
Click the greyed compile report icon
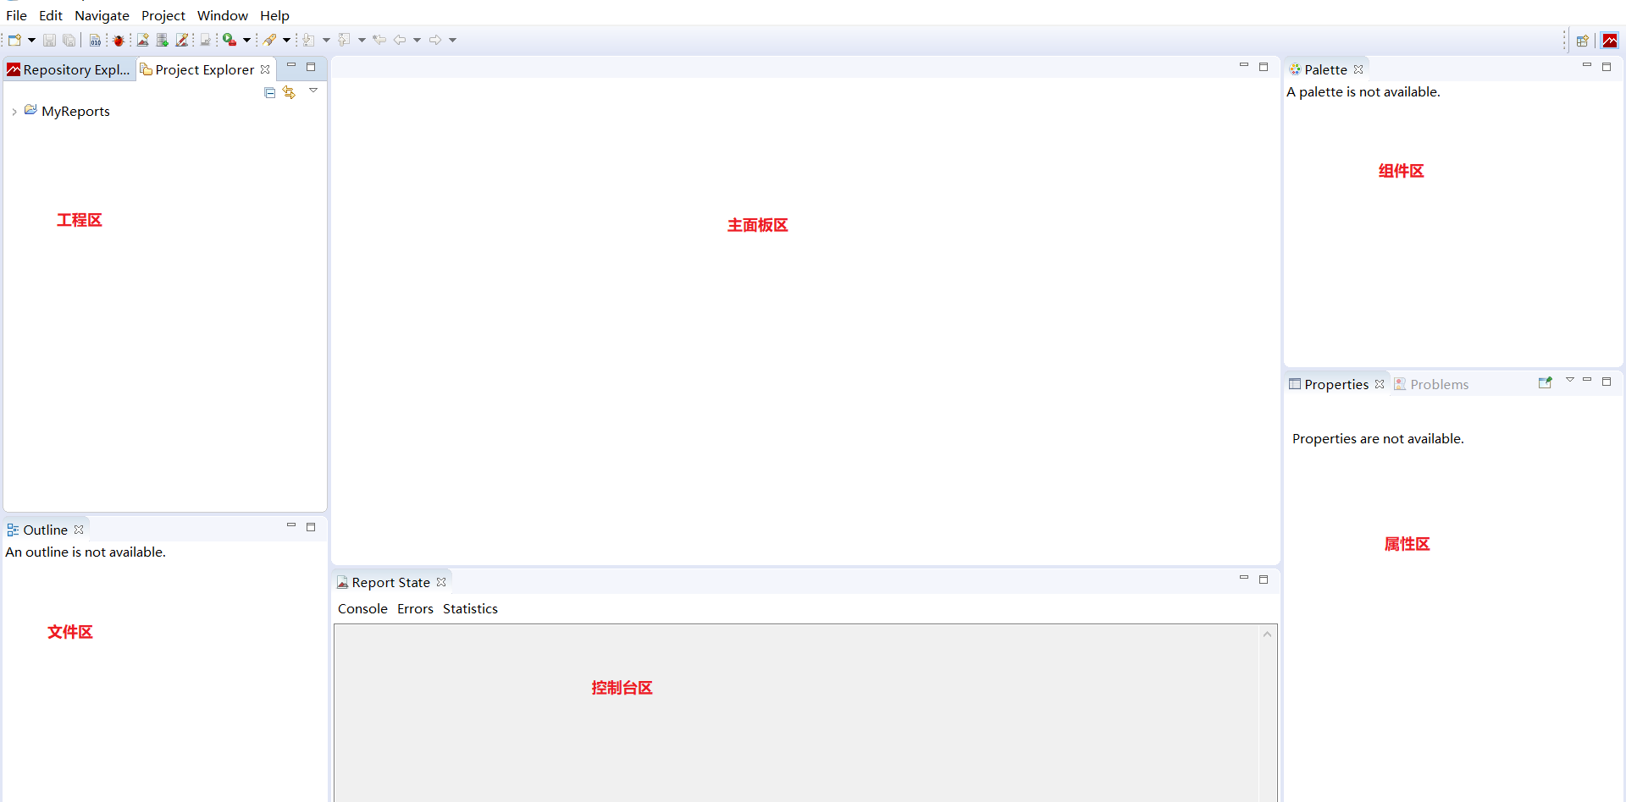pyautogui.click(x=205, y=40)
